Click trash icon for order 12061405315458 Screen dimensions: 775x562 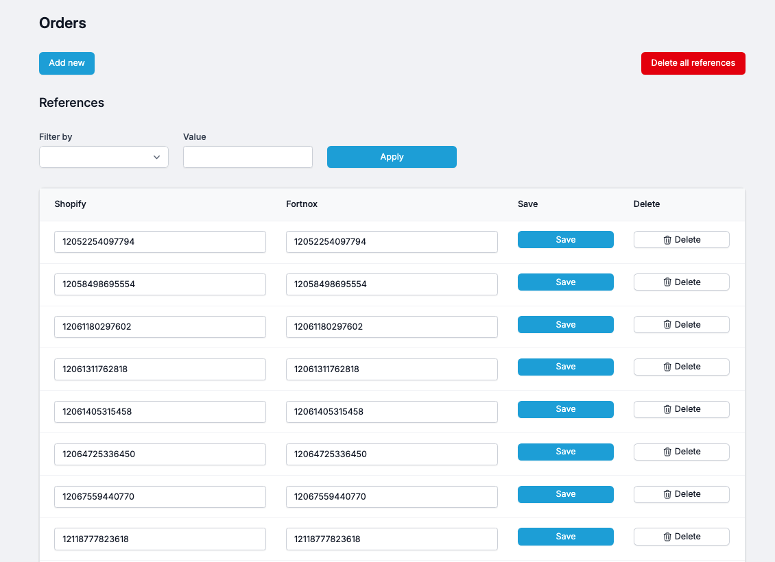[667, 409]
